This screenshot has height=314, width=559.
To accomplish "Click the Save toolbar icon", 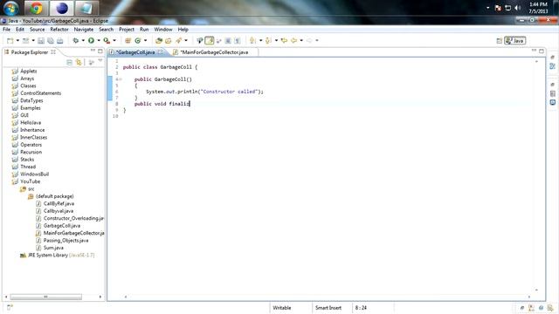I will pyautogui.click(x=41, y=41).
